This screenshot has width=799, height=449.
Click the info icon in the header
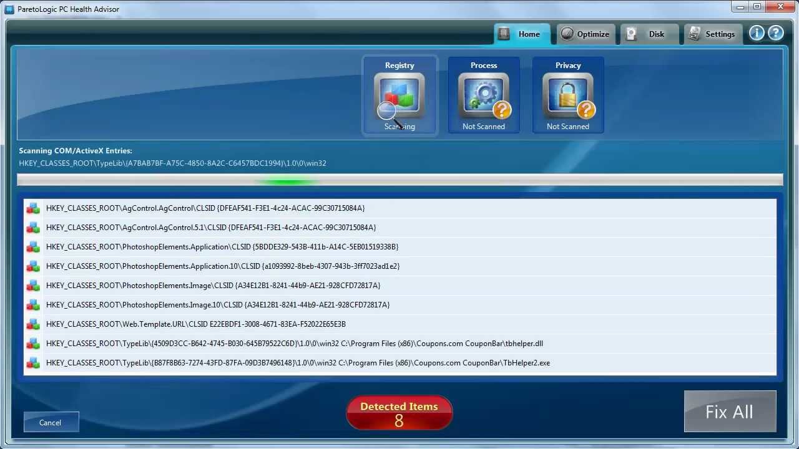[x=757, y=33]
